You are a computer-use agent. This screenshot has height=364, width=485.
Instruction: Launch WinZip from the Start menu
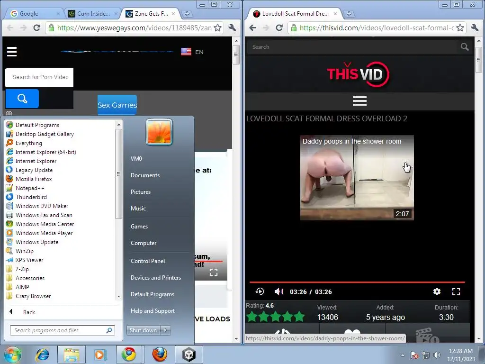pos(24,251)
